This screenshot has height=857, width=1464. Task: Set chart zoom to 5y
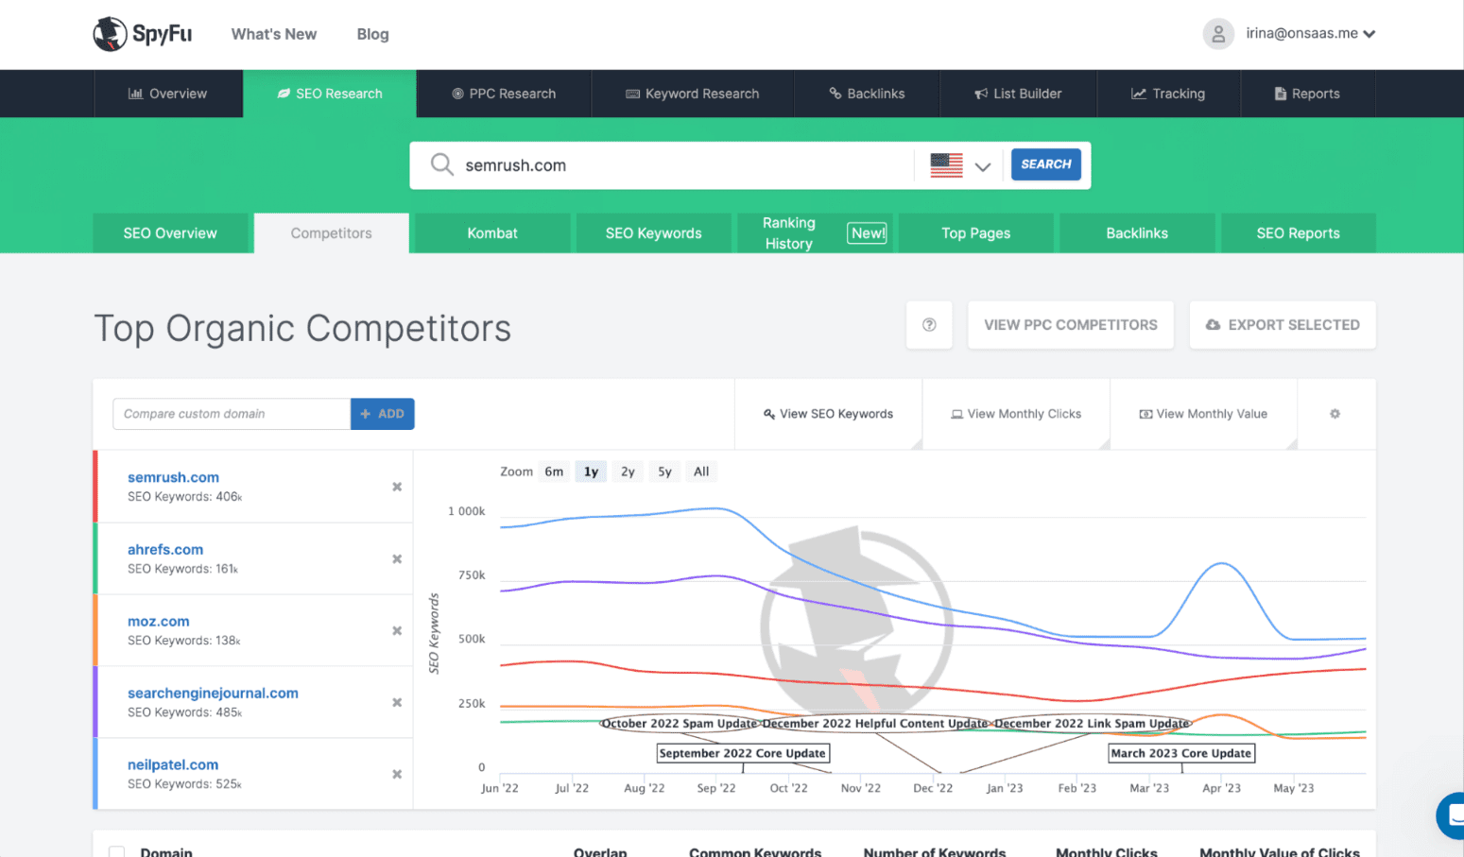point(664,471)
